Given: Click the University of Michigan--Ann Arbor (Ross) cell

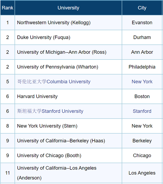Looking at the screenshot, I should 68,52.
